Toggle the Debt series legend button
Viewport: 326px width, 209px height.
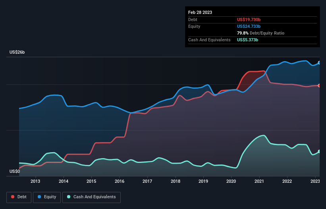[x=19, y=197]
